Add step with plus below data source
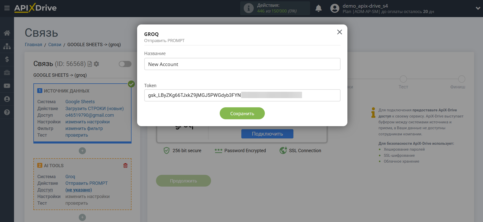 82,151
